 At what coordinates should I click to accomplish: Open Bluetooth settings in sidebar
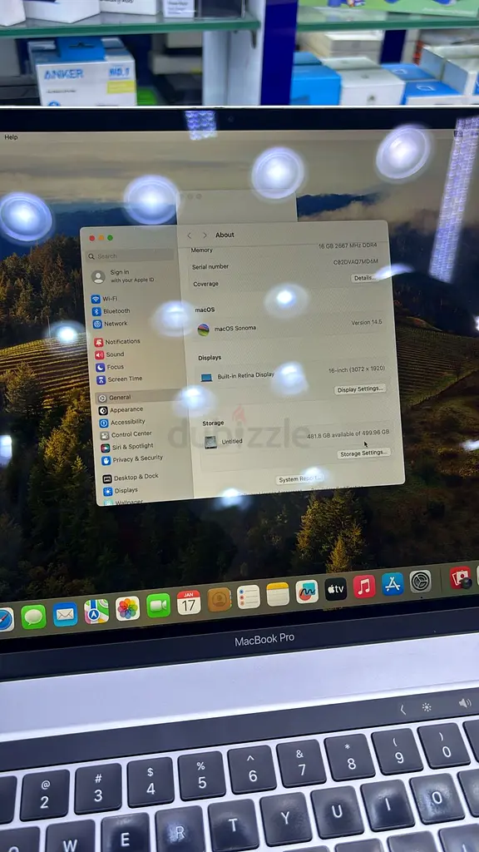point(111,311)
